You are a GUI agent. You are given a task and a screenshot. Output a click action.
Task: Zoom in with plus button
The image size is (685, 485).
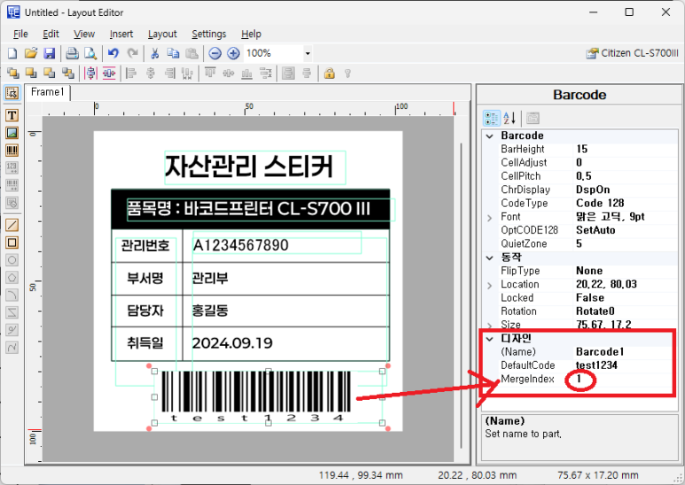(233, 54)
